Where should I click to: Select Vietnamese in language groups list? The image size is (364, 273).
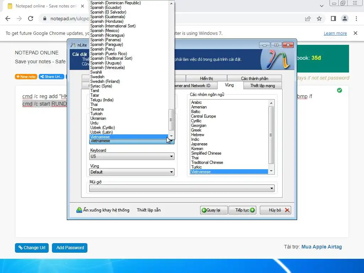[229, 172]
